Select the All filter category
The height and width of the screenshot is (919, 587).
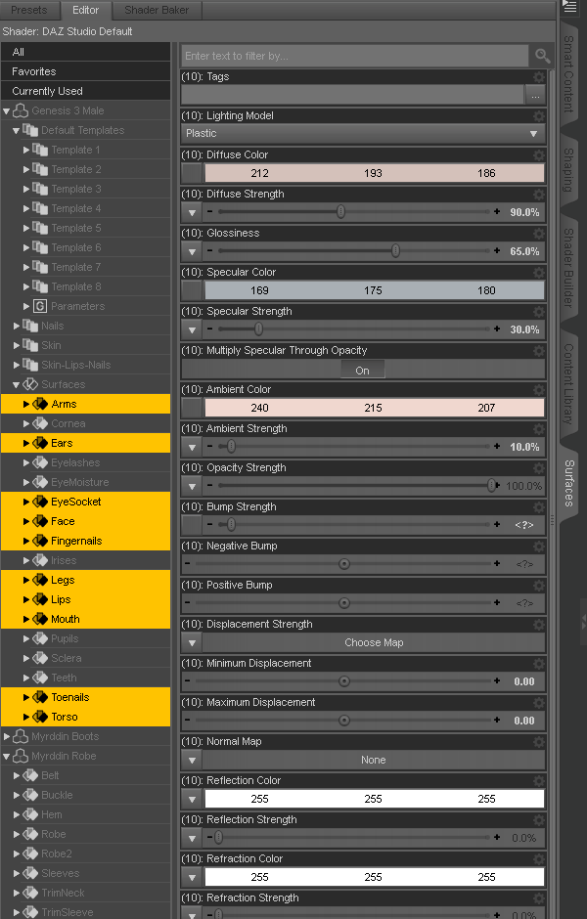(x=86, y=52)
